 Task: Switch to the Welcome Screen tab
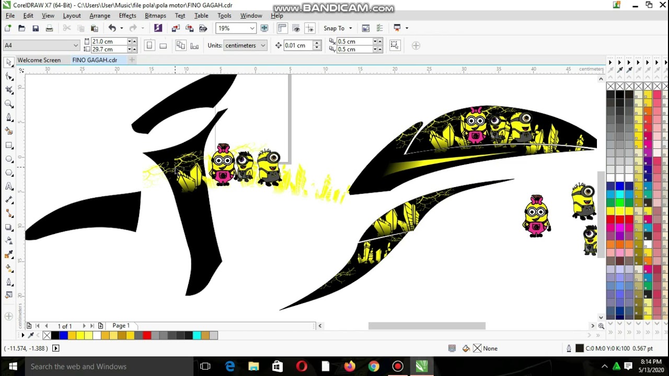pyautogui.click(x=39, y=60)
